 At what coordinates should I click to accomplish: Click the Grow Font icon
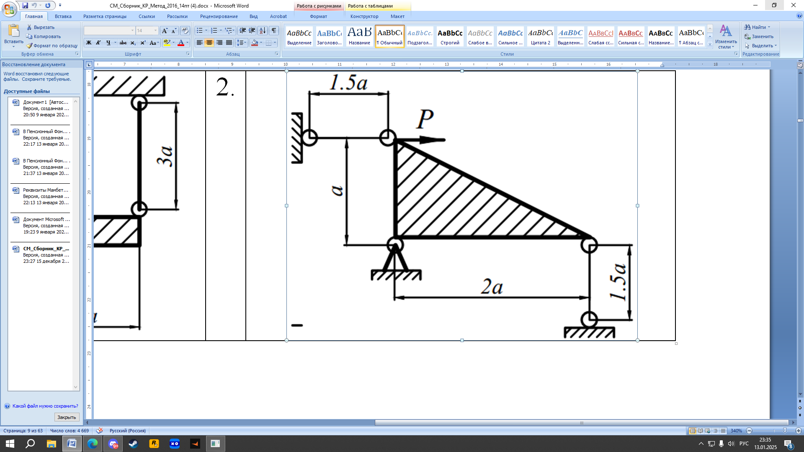pyautogui.click(x=165, y=31)
